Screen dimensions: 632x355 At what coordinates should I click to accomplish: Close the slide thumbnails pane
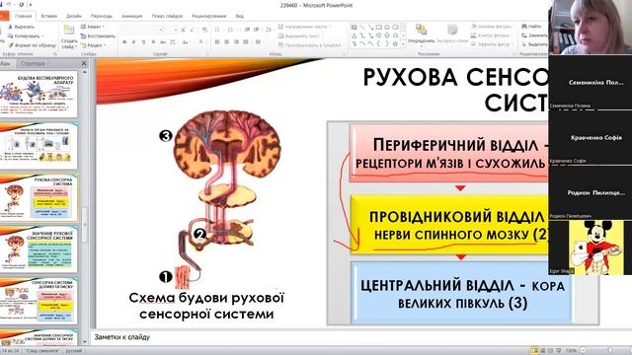pyautogui.click(x=84, y=63)
